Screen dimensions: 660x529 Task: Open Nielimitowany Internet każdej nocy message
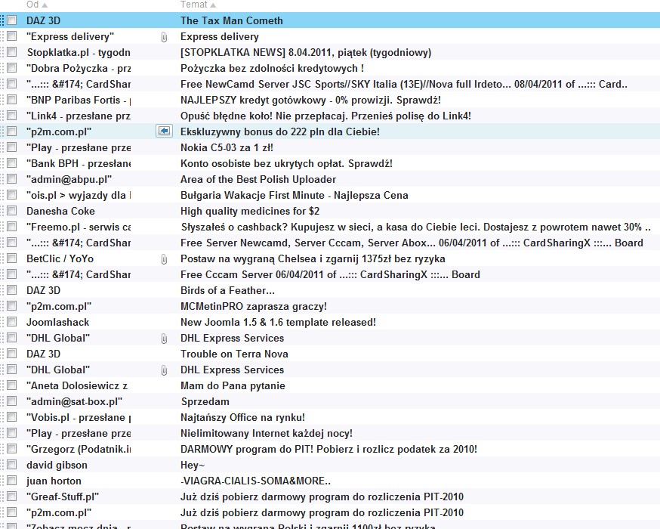click(x=267, y=433)
